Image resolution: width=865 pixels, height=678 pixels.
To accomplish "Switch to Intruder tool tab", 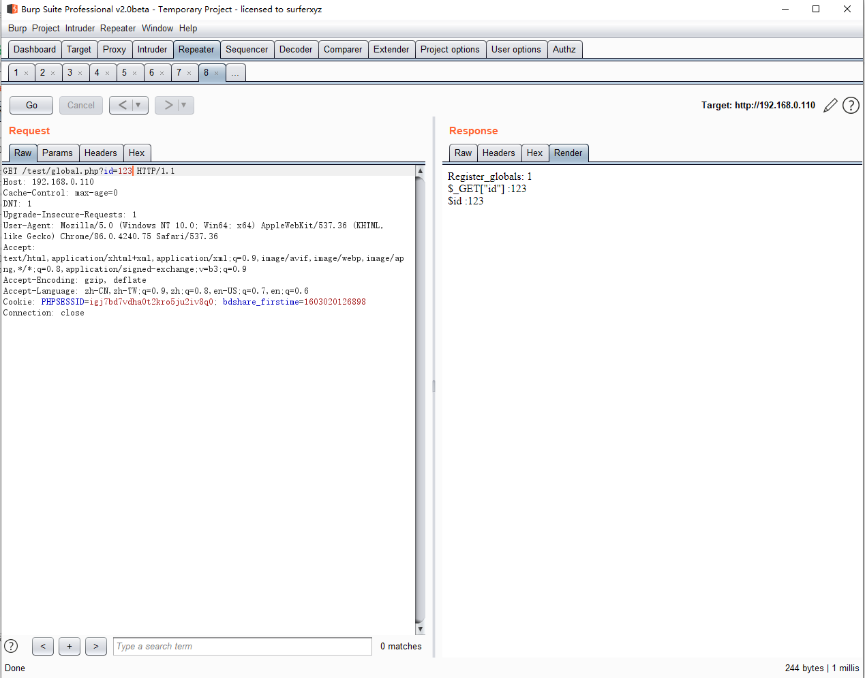I will [x=152, y=49].
